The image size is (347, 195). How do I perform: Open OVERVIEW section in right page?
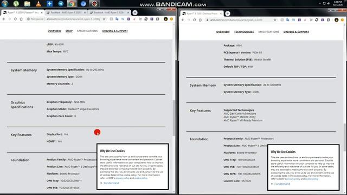coord(223,32)
